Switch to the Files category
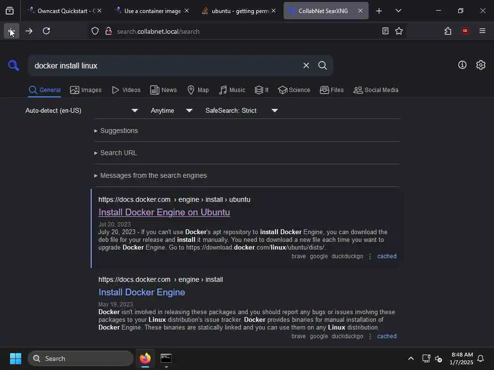This screenshot has height=370, width=494. click(x=331, y=90)
